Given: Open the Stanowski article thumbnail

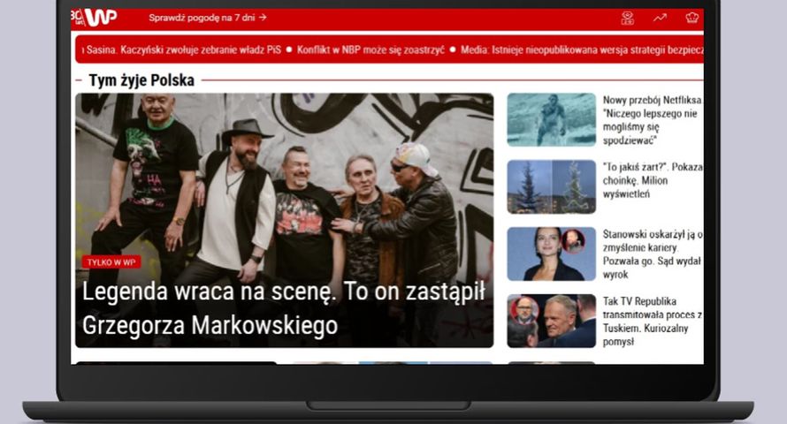Looking at the screenshot, I should tap(551, 254).
